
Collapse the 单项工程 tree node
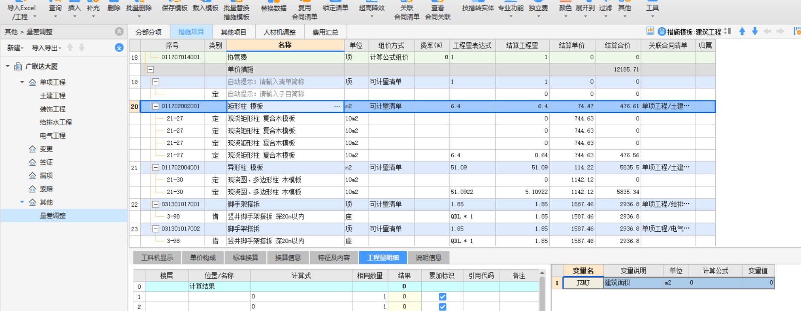point(22,82)
